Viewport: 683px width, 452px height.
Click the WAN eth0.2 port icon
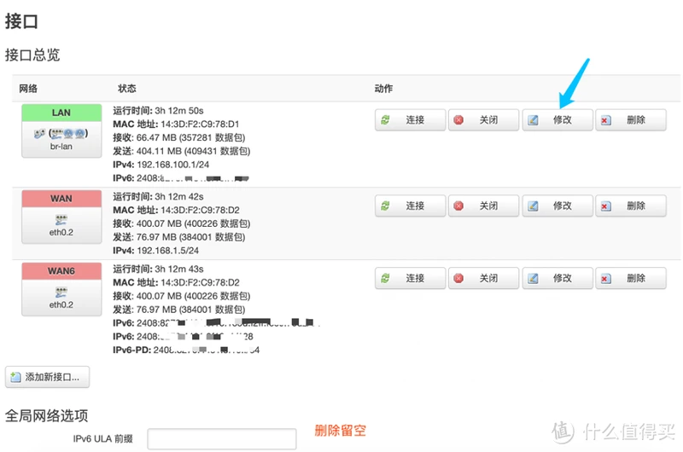tap(61, 220)
